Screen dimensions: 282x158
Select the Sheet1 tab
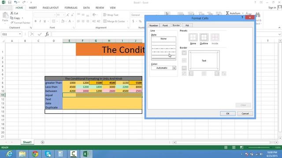pyautogui.click(x=27, y=142)
